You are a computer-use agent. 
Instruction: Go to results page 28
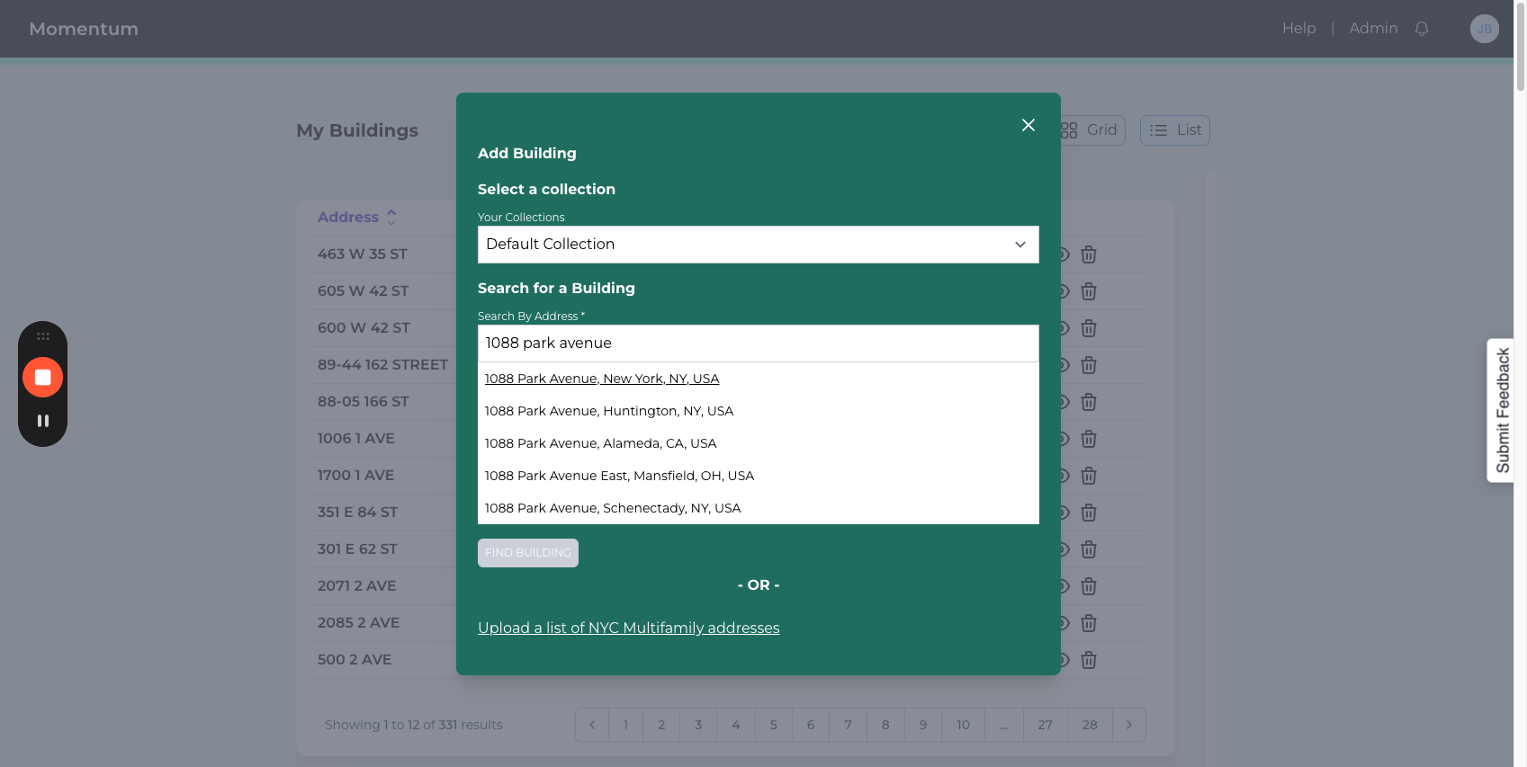pyautogui.click(x=1090, y=725)
